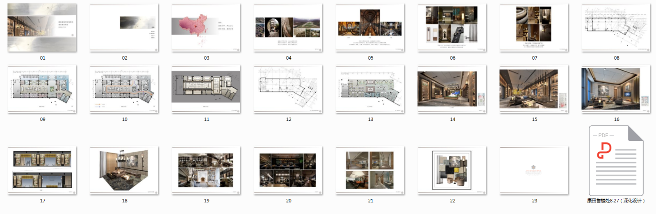Click file name label 18
The width and height of the screenshot is (656, 214).
click(x=125, y=201)
